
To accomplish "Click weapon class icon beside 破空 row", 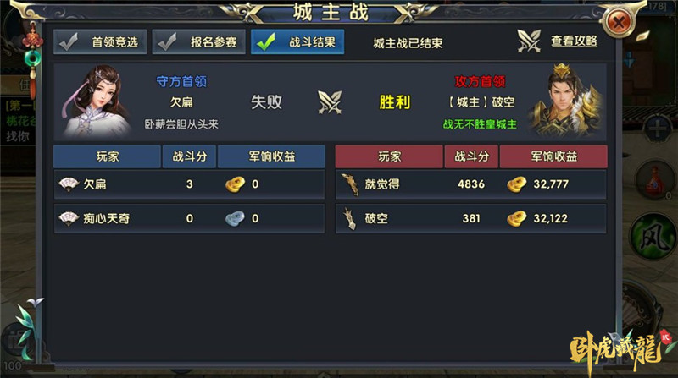I will point(350,218).
